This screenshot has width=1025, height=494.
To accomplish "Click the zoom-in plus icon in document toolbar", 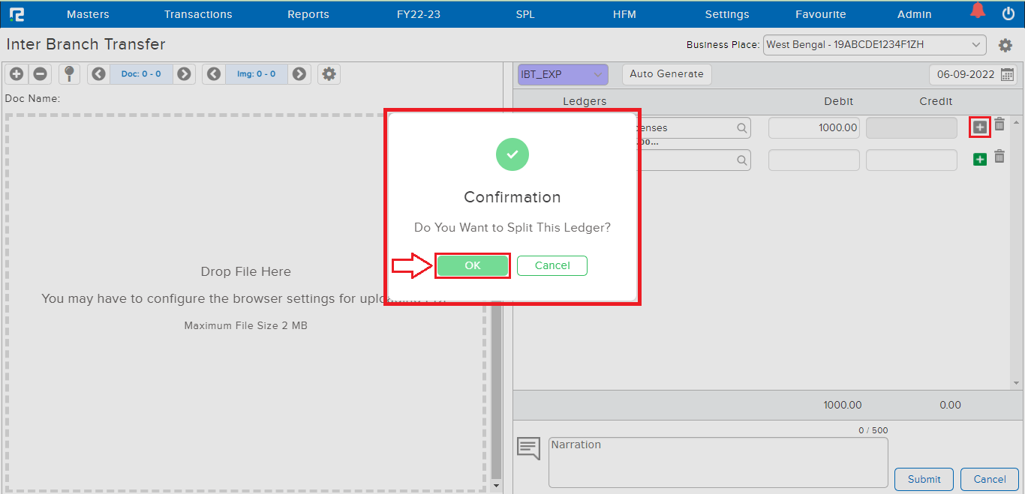I will [17, 74].
